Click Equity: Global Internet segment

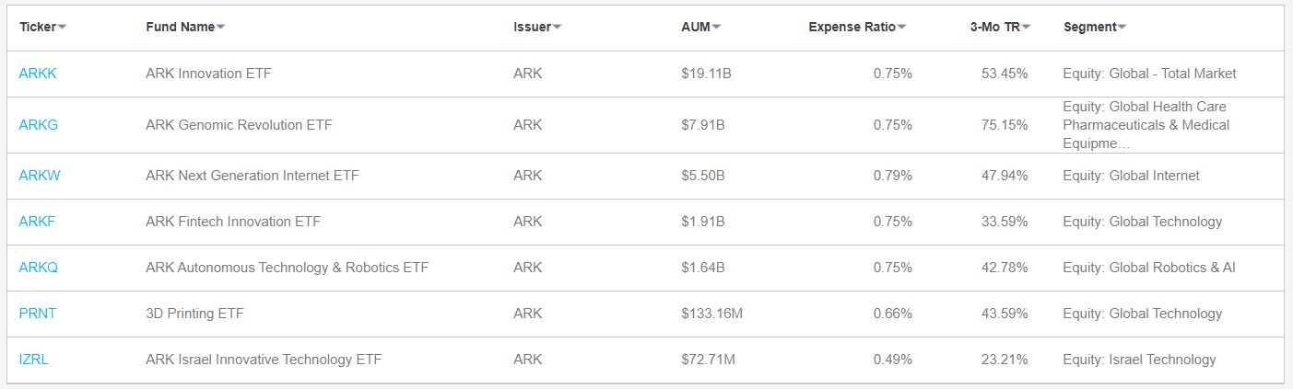[x=1131, y=176]
